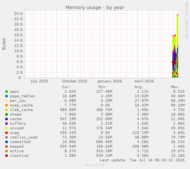
Task: Click the dark red inactive legend swatch
Action: (x=6, y=156)
